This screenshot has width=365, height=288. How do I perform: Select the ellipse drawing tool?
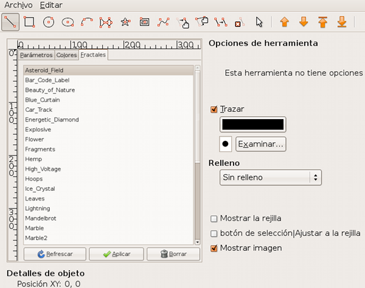coord(68,22)
